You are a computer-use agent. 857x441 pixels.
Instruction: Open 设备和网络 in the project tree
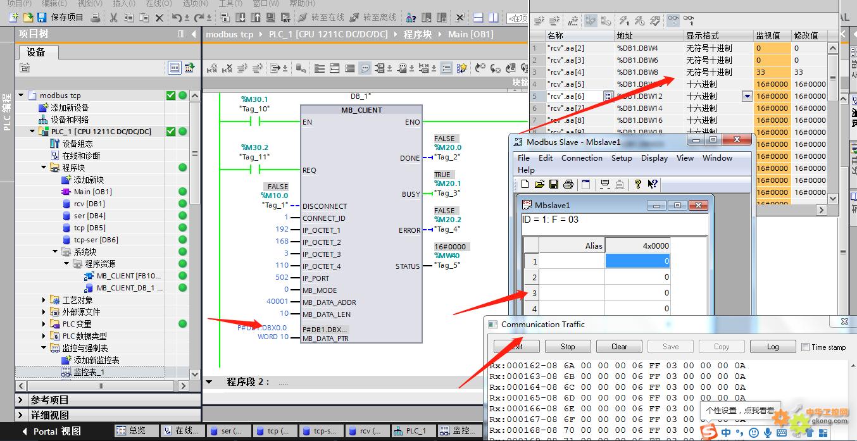point(70,120)
